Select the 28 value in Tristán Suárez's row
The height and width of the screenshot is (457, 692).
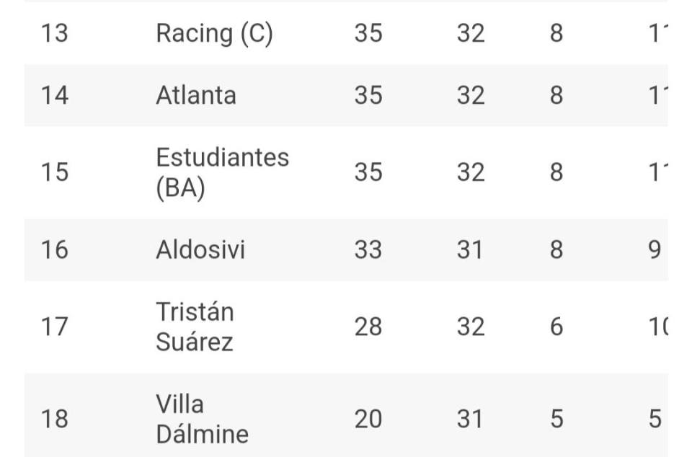(x=368, y=327)
